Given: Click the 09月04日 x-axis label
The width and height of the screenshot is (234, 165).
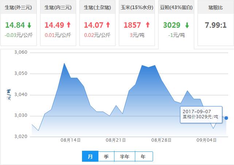Looking at the screenshot, I should click(x=207, y=140).
